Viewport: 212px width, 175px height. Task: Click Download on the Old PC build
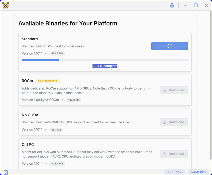click(x=174, y=154)
